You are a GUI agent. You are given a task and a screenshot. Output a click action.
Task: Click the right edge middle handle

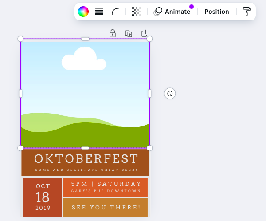point(149,94)
